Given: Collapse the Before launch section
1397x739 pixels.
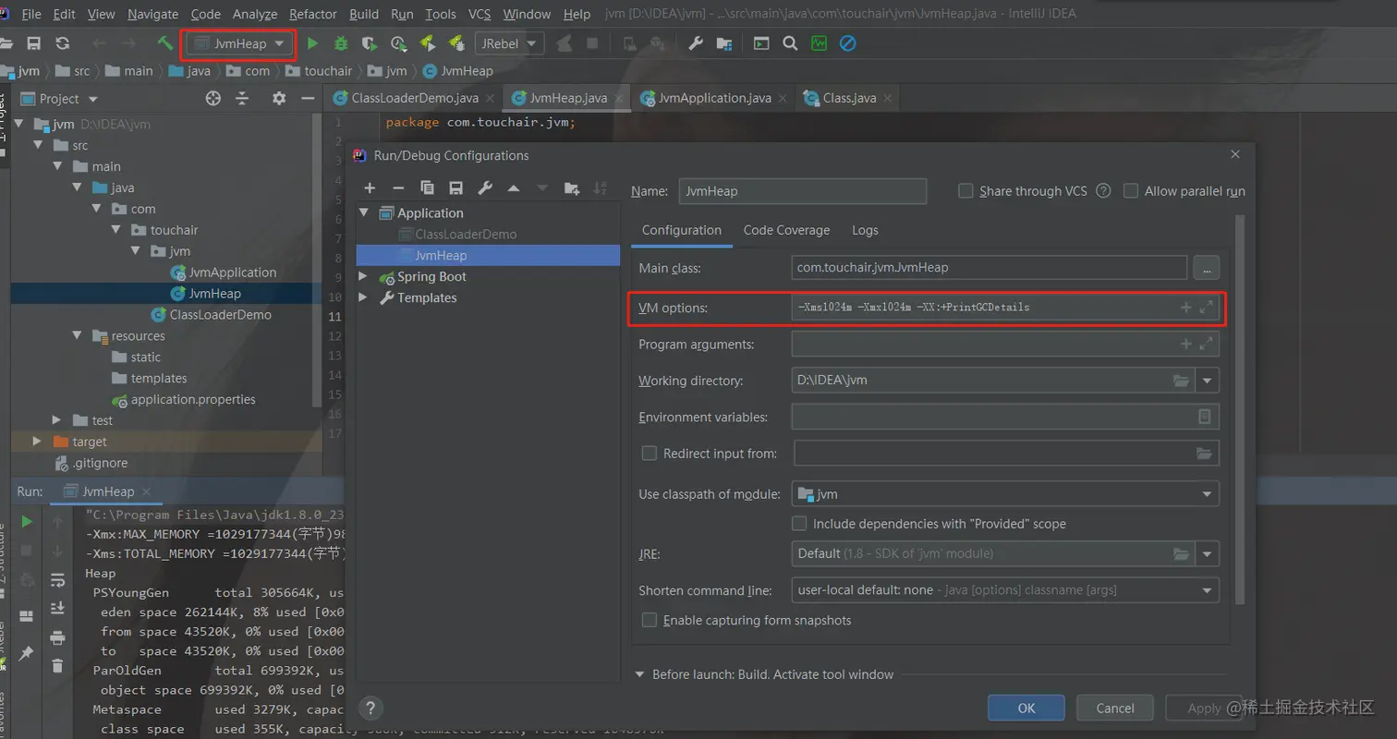Looking at the screenshot, I should (x=639, y=674).
